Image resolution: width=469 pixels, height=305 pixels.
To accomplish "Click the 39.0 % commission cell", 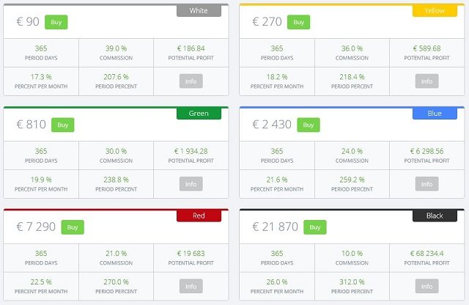I will 116,53.
